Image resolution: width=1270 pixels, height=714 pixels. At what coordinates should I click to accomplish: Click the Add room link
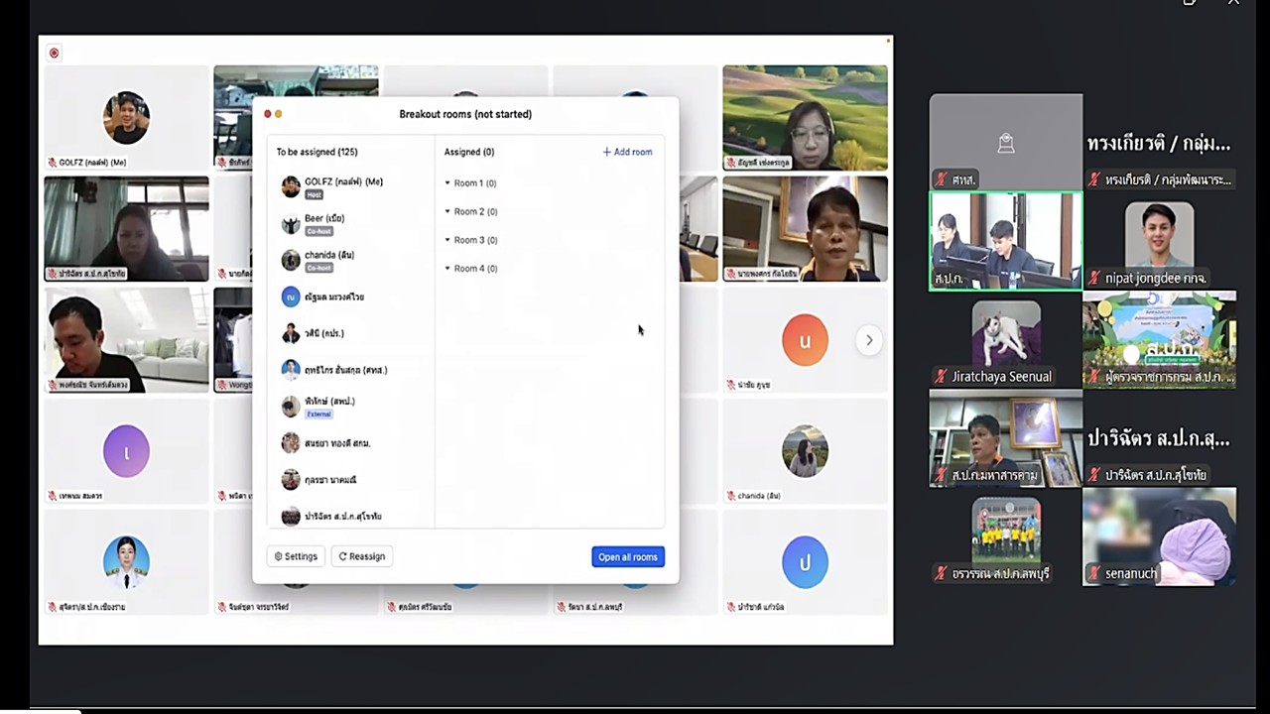coord(627,152)
